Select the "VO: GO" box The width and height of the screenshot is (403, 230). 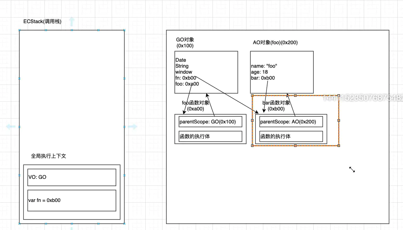click(x=71, y=177)
